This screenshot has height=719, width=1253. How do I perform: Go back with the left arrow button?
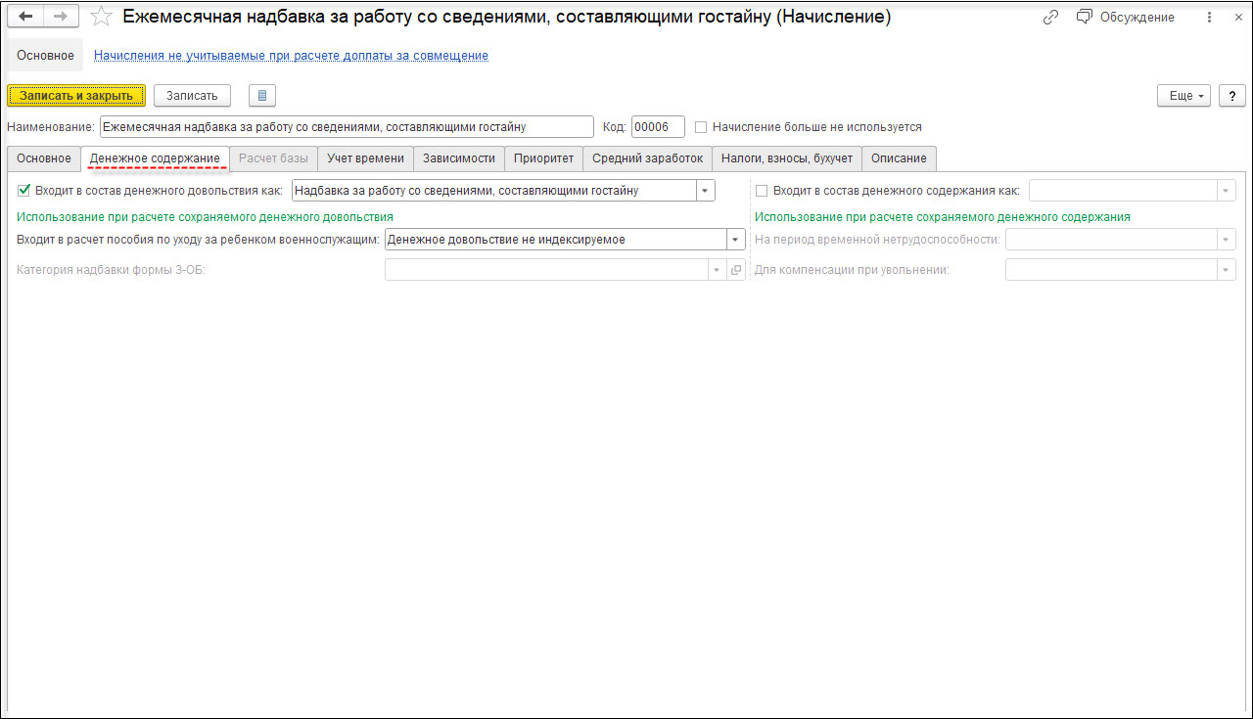tap(26, 17)
